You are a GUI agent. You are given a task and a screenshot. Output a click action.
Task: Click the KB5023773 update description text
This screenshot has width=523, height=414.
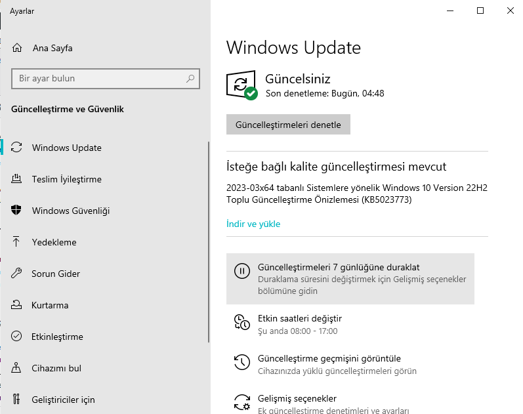(357, 194)
